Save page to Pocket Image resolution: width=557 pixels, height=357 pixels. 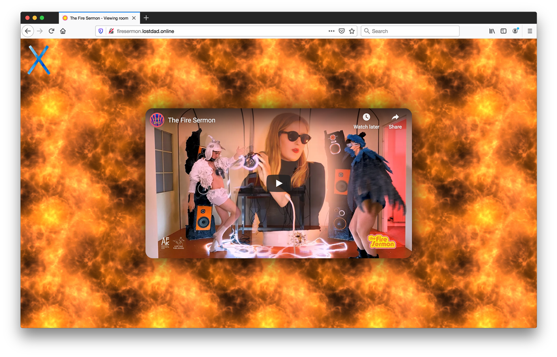click(x=341, y=31)
